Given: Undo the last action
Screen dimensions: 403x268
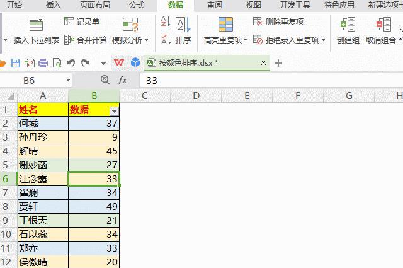Looking at the screenshot, I should tap(71, 63).
